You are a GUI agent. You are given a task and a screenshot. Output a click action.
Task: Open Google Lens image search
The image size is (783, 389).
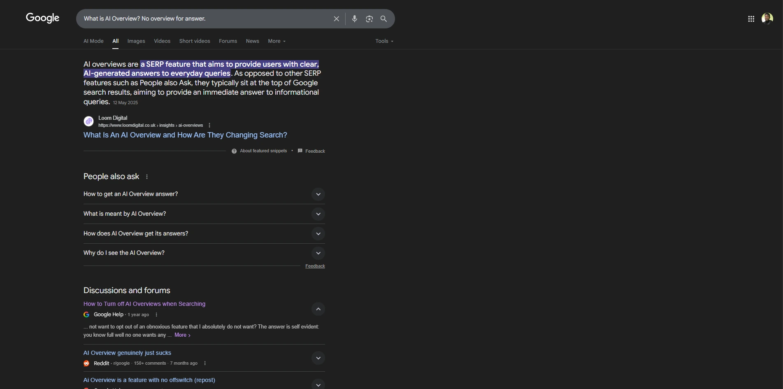369,19
